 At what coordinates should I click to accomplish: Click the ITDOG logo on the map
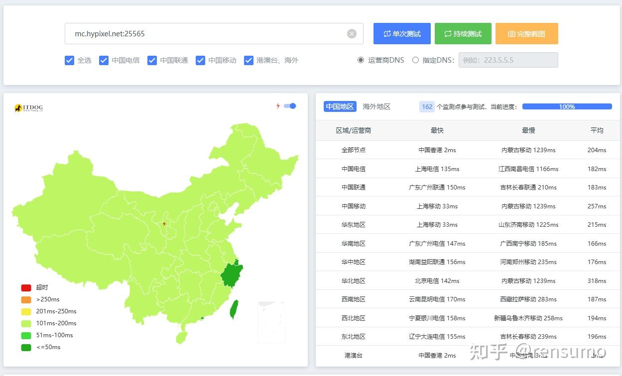[x=29, y=108]
